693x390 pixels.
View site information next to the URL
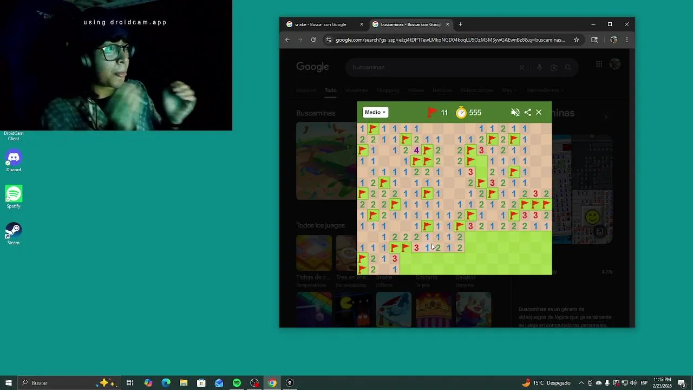pos(328,40)
